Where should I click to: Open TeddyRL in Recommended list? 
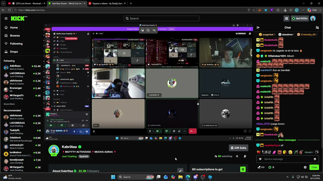coord(22,132)
